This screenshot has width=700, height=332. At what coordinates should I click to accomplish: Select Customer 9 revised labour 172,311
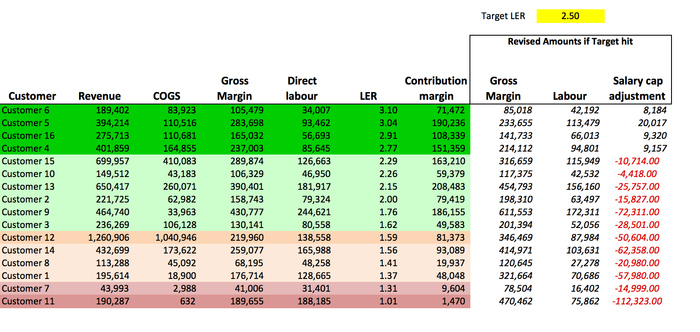click(583, 212)
